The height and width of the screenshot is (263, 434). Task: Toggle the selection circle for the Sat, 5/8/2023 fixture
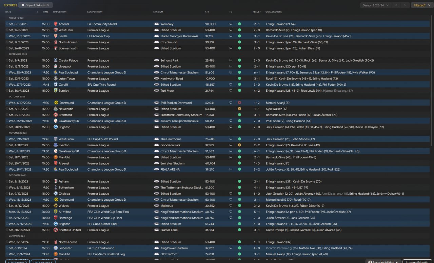click(7, 24)
